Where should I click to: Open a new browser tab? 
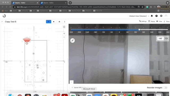[70, 3]
